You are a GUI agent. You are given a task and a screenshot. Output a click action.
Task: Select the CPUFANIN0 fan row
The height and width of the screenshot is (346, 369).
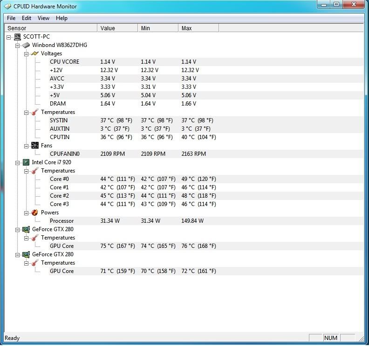65,154
